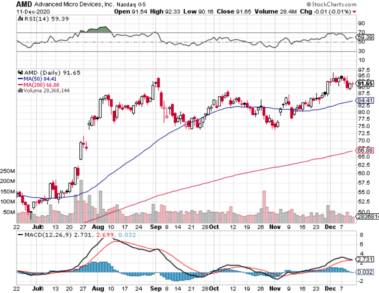Viewport: 379px width, 293px height.
Task: Click the Volume legend bar icon
Action: (x=20, y=91)
